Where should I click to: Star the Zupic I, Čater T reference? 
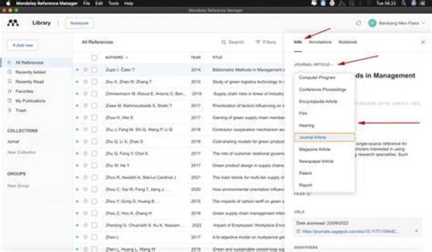pyautogui.click(x=85, y=70)
